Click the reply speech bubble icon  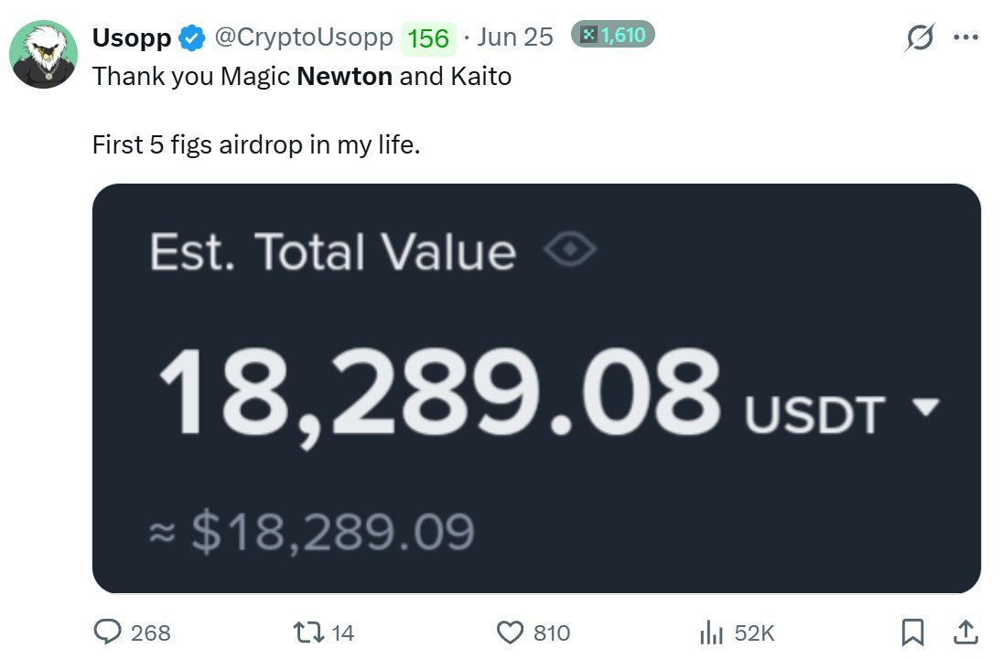pyautogui.click(x=109, y=632)
